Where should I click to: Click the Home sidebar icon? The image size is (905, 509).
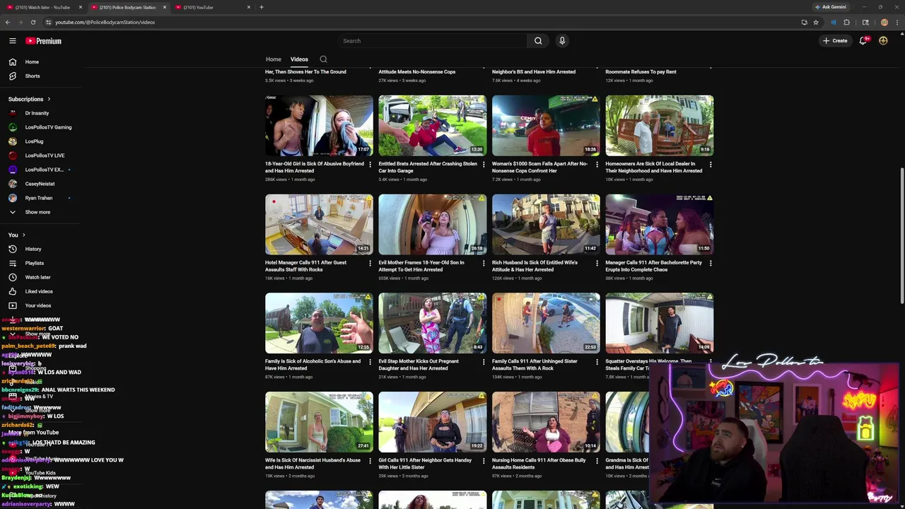tap(12, 62)
